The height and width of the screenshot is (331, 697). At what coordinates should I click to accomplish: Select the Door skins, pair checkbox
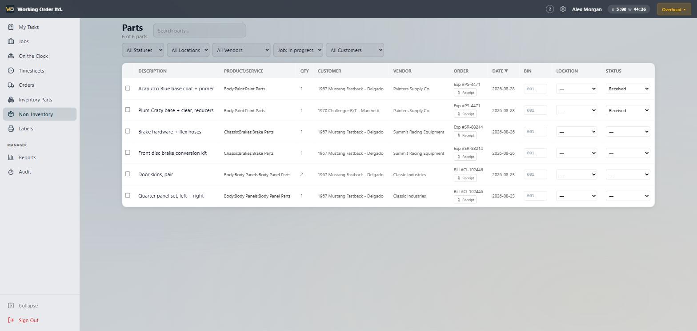click(x=128, y=174)
